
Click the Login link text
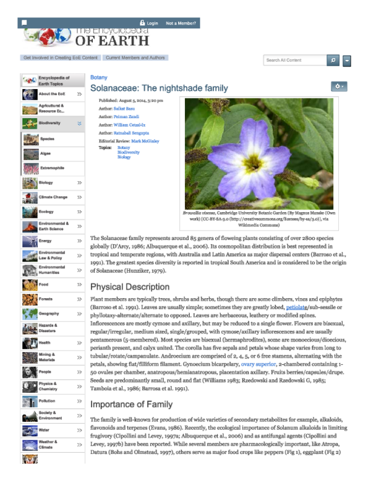153,24
